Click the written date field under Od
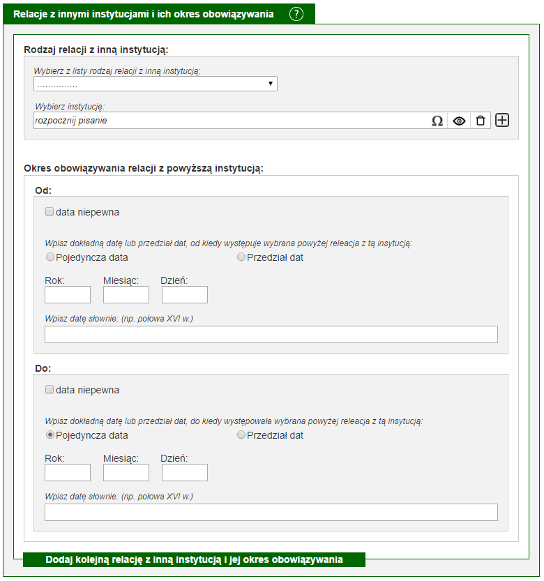This screenshot has width=544, height=581. [271, 335]
